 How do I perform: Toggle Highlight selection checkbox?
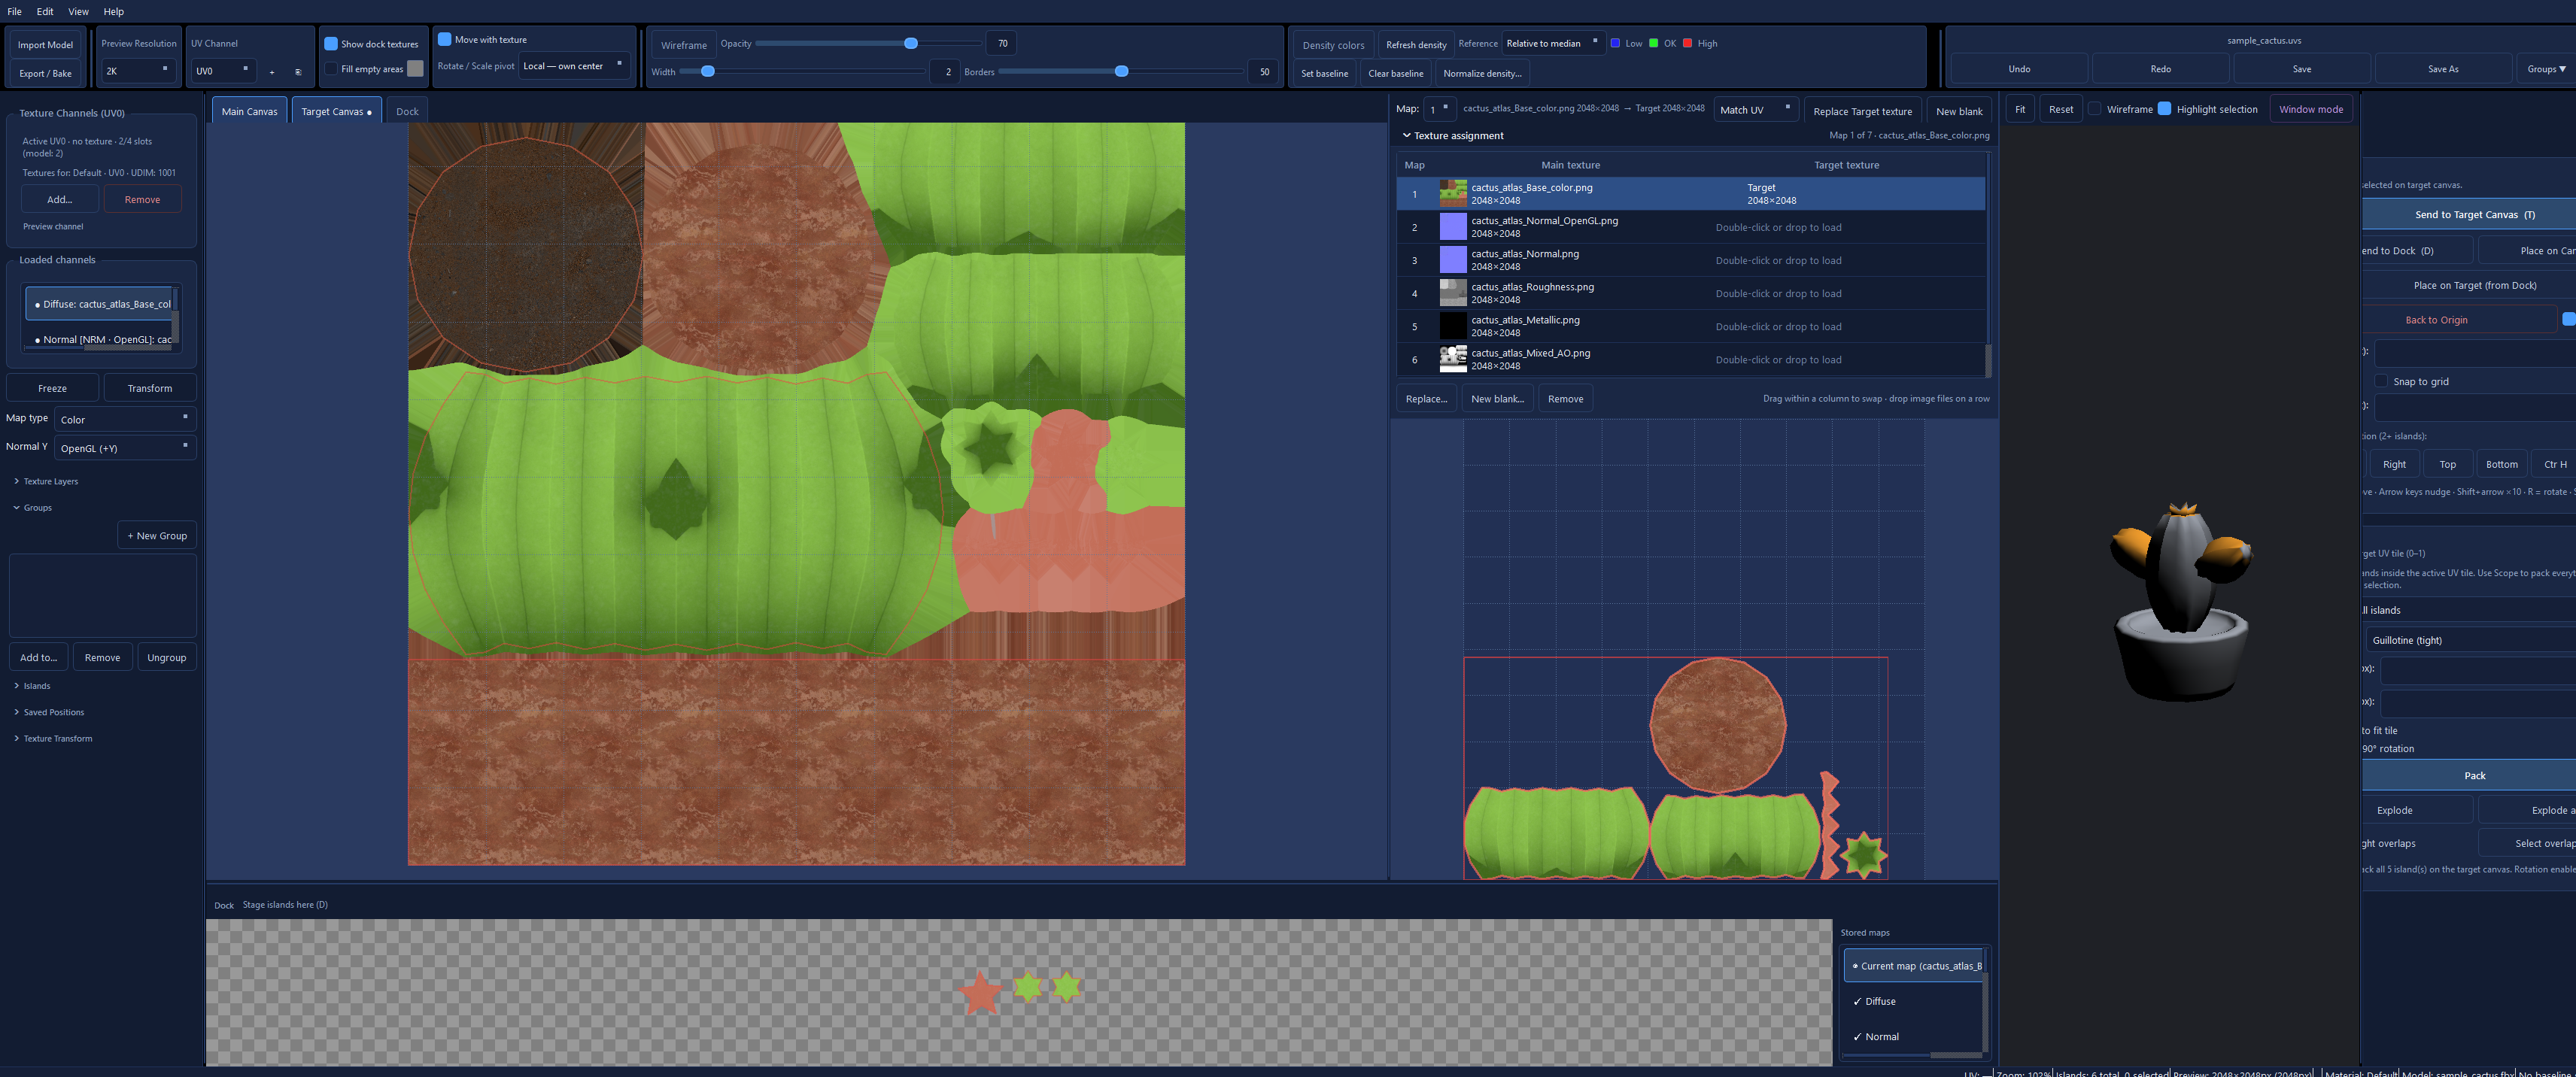(x=2164, y=109)
